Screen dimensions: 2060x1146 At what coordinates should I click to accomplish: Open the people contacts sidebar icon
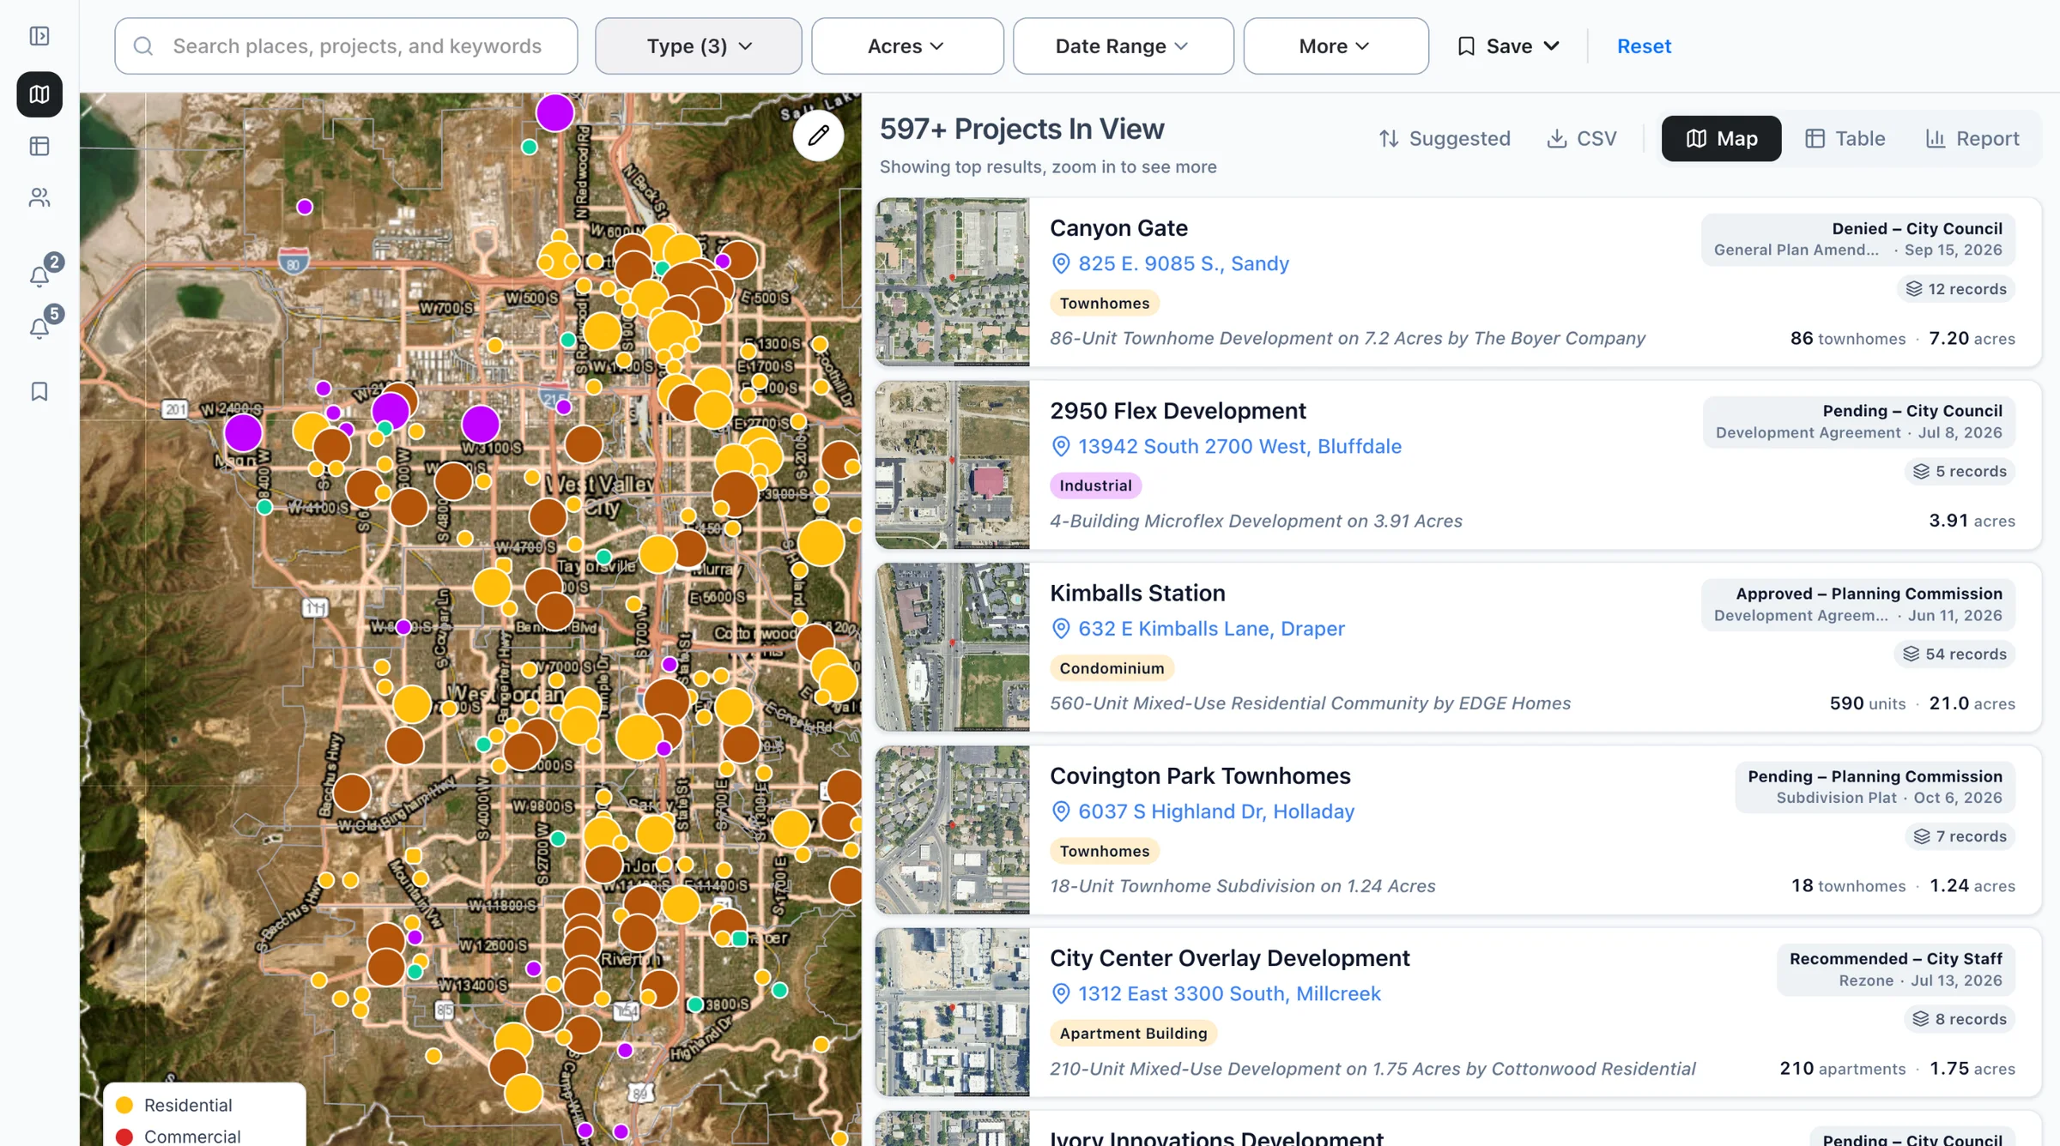click(x=39, y=198)
